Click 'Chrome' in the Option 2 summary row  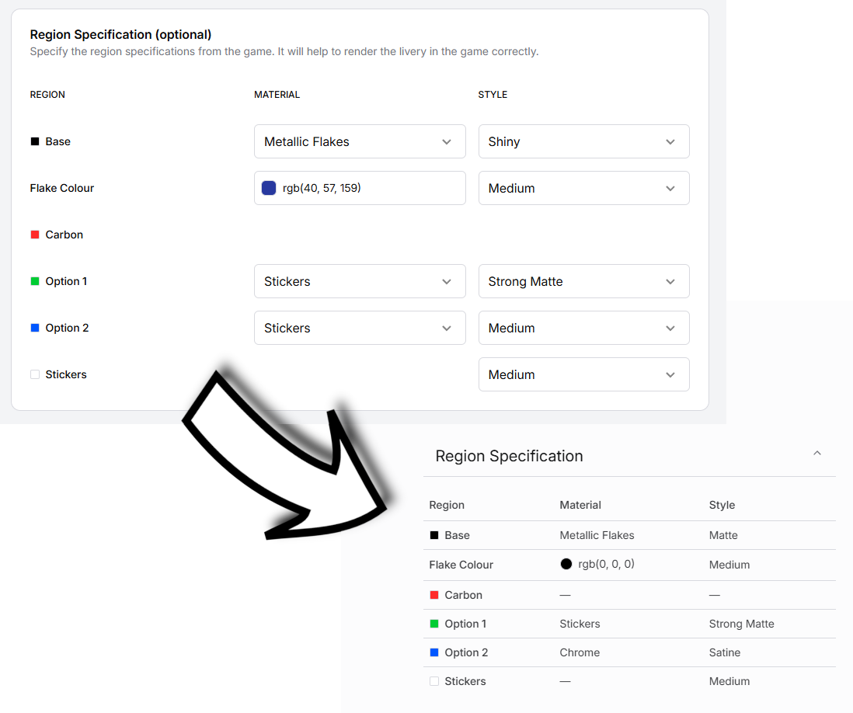(x=580, y=652)
